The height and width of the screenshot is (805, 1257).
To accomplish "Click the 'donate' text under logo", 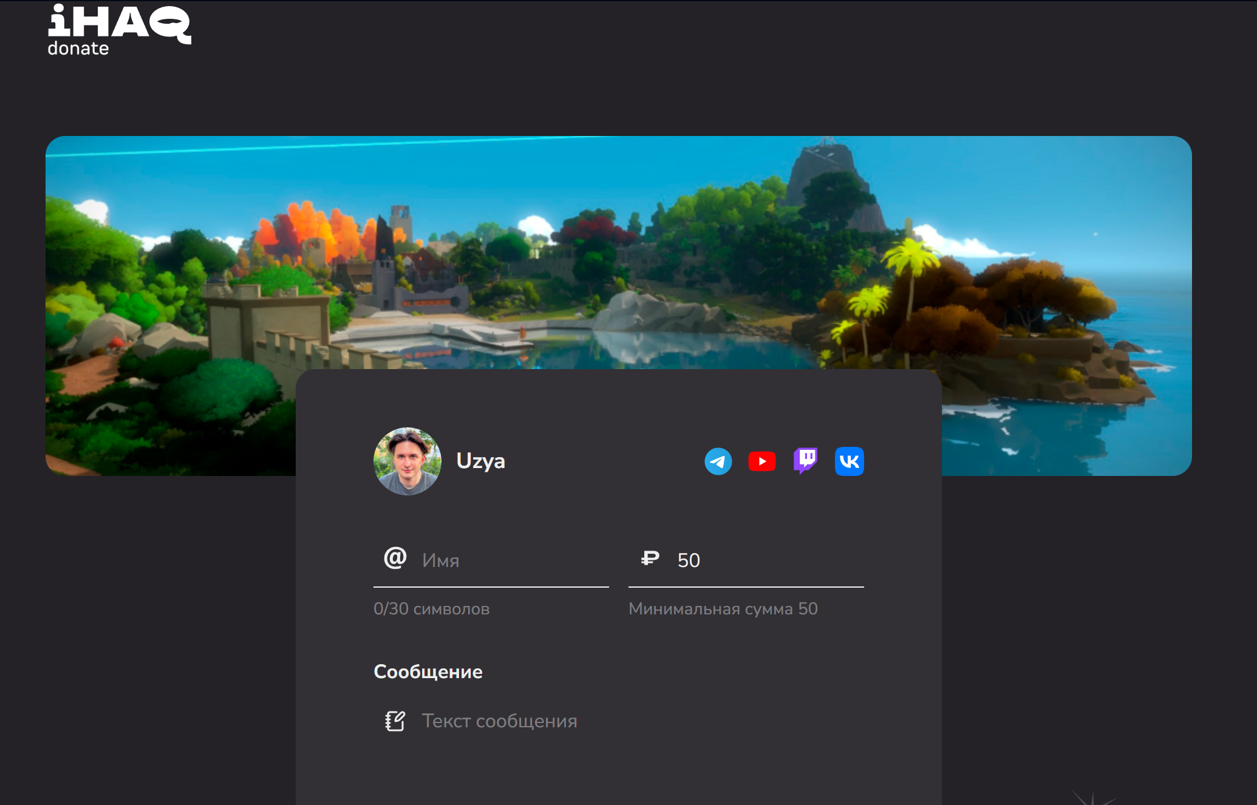I will coord(78,49).
